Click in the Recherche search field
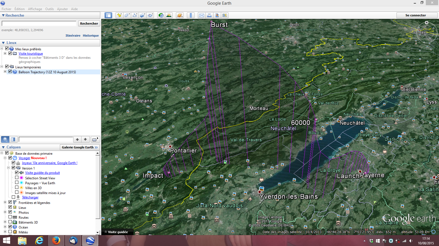 (x=39, y=24)
